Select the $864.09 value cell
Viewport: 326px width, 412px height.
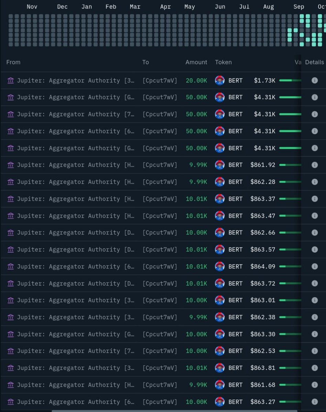(263, 266)
